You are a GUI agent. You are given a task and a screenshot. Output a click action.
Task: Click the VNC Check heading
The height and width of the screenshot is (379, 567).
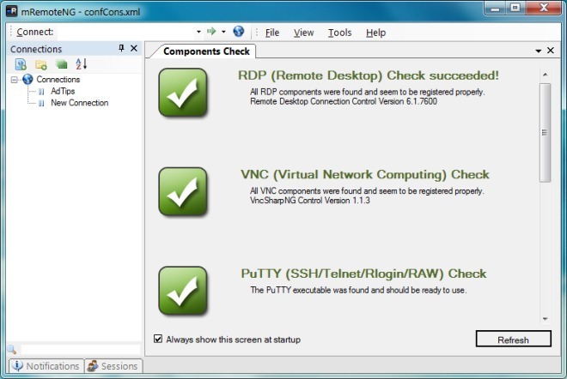pyautogui.click(x=365, y=175)
